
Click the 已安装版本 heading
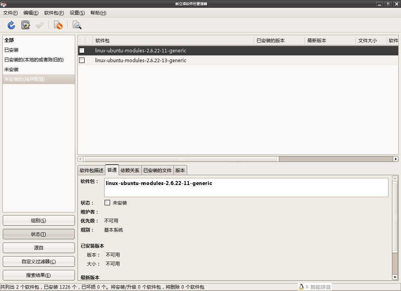[x=92, y=246]
